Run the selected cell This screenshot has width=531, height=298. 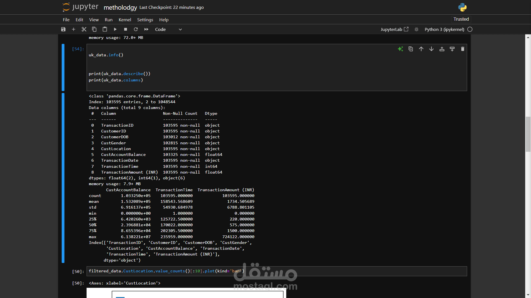115,29
